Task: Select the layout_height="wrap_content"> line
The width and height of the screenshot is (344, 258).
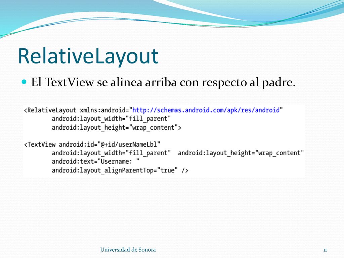Action: (117, 127)
